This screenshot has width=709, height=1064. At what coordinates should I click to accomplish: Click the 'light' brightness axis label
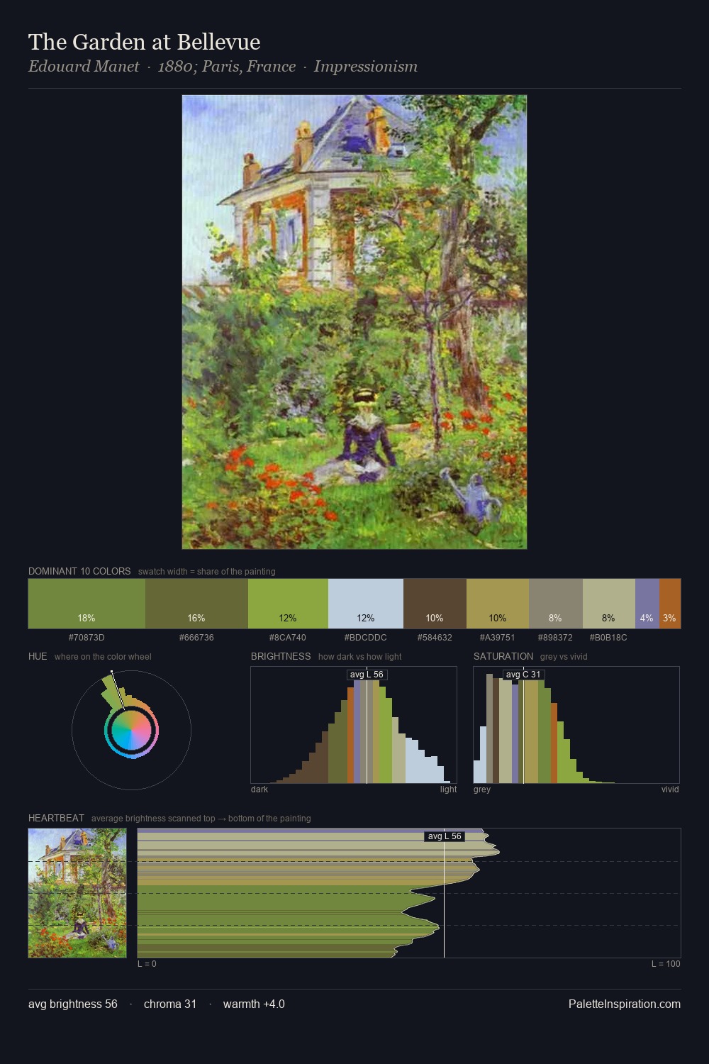(449, 789)
